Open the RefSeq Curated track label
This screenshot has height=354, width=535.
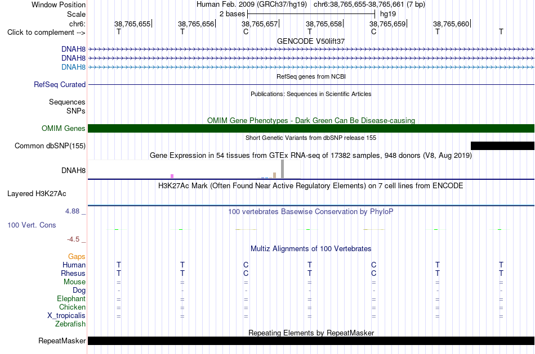pos(60,84)
